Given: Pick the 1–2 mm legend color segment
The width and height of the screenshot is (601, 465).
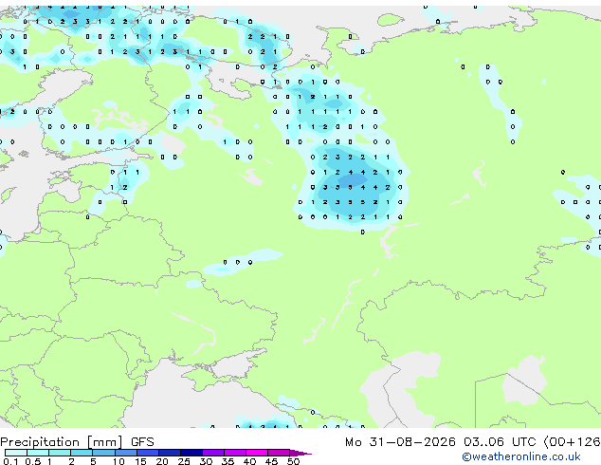Looking at the screenshot, I should click(60, 453).
